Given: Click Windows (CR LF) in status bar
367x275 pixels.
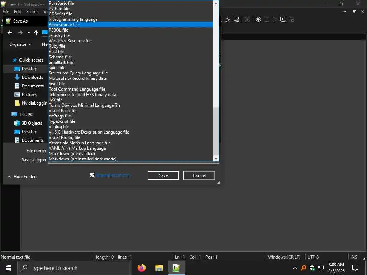Looking at the screenshot, I should coord(284,257).
